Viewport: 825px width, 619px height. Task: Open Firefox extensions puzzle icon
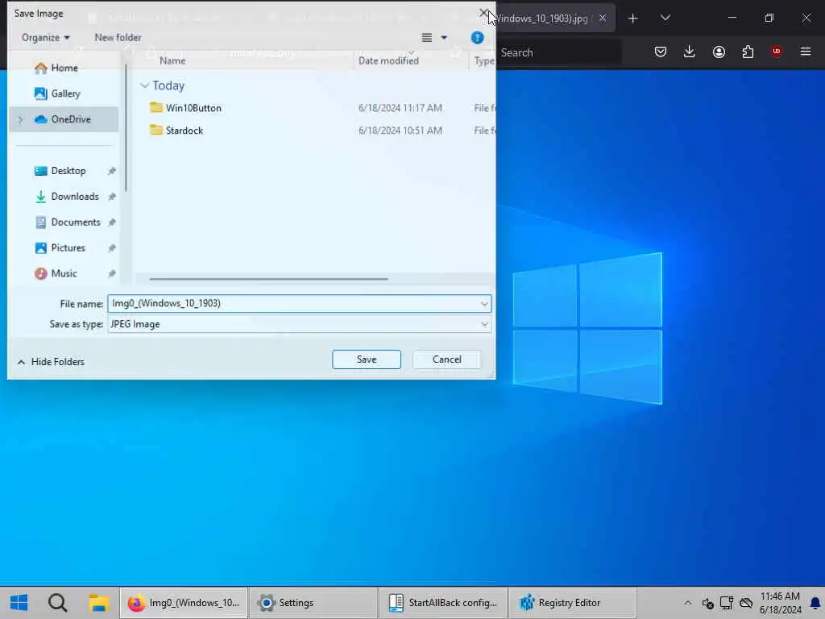click(x=748, y=52)
